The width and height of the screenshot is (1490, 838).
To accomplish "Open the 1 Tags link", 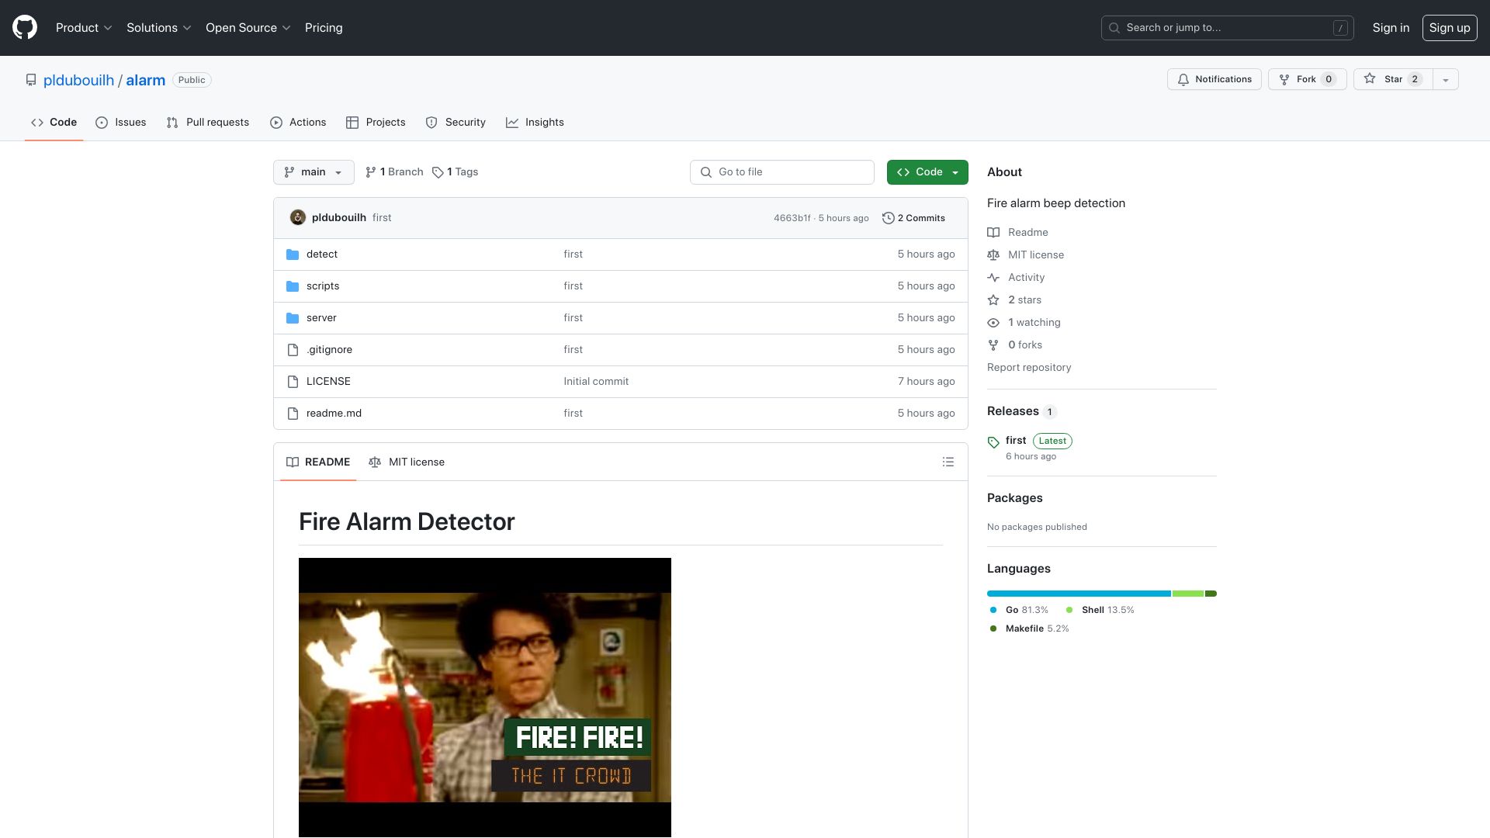I will coord(456,172).
